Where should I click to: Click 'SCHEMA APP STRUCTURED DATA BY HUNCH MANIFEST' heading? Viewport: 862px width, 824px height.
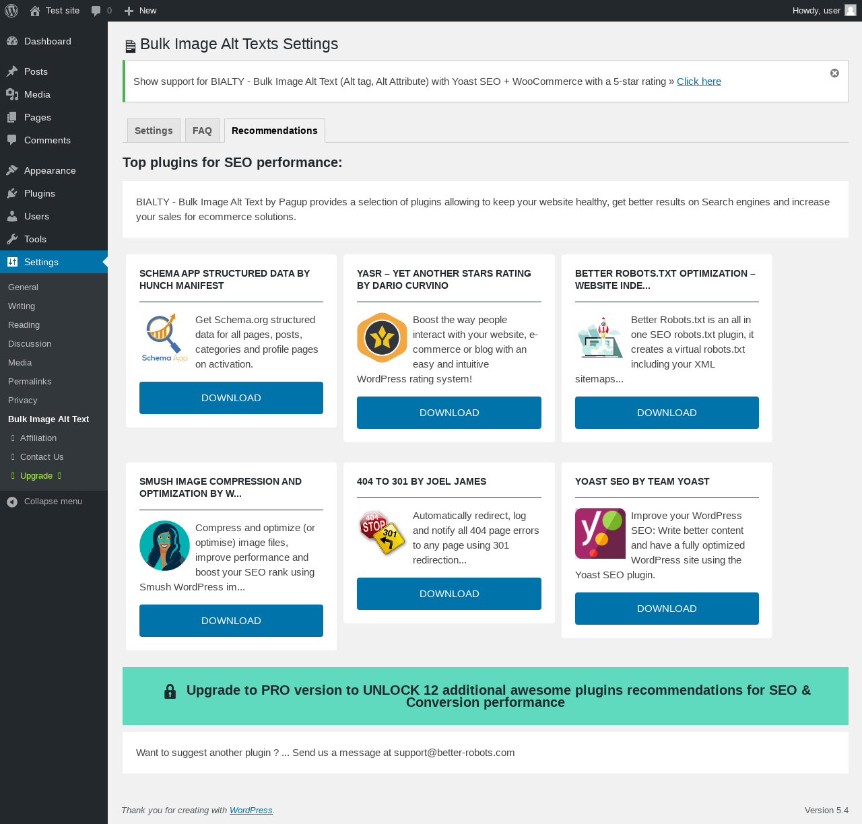point(224,279)
